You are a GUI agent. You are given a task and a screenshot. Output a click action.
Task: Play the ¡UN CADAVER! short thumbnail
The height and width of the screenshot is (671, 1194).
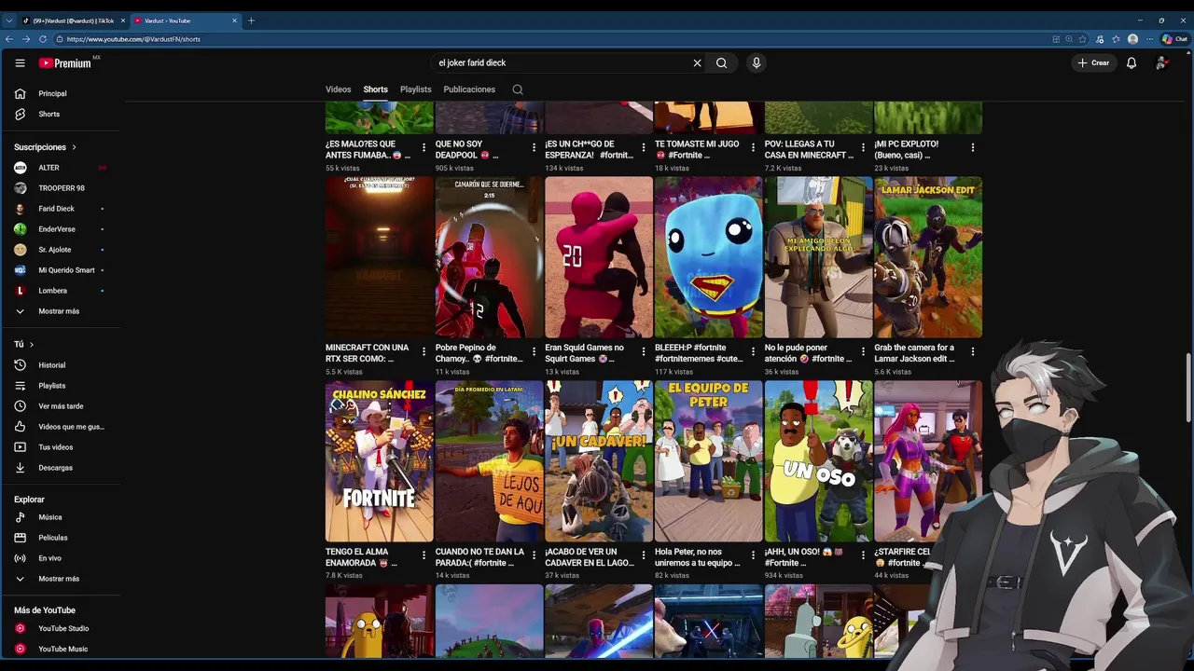(x=599, y=460)
